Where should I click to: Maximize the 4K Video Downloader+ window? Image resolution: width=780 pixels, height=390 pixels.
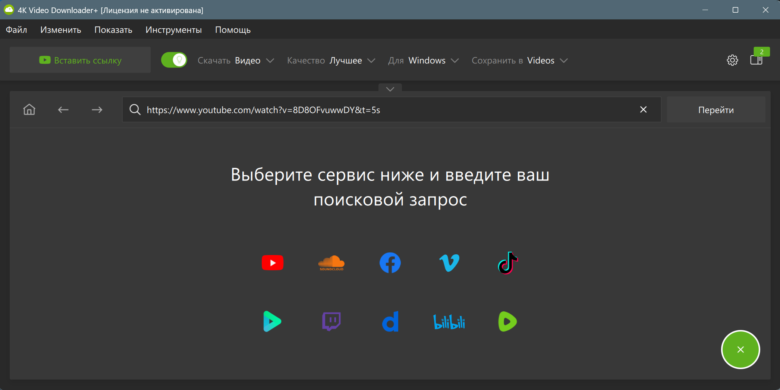[x=735, y=10]
